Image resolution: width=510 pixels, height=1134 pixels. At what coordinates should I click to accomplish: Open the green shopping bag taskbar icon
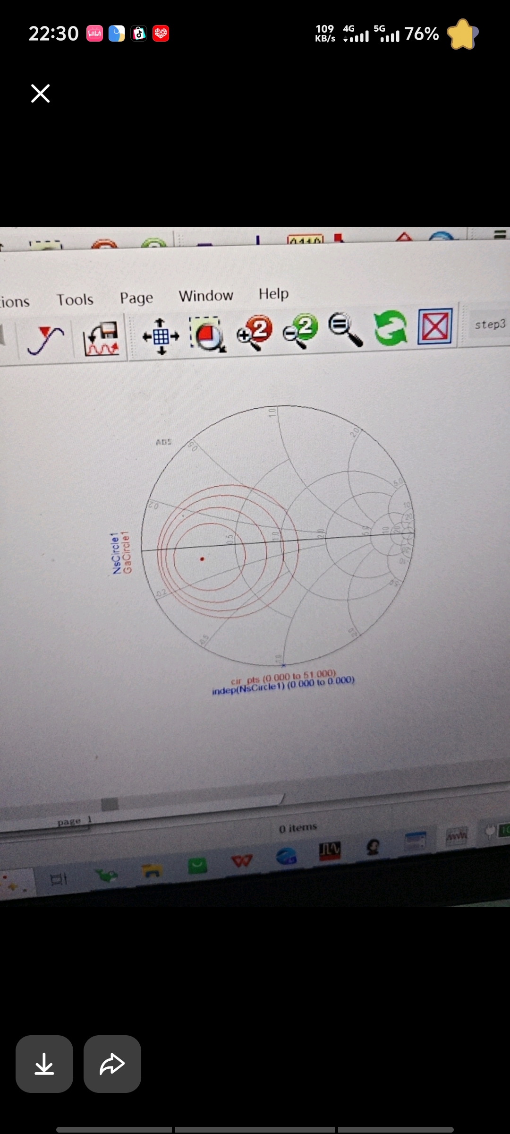point(197,866)
